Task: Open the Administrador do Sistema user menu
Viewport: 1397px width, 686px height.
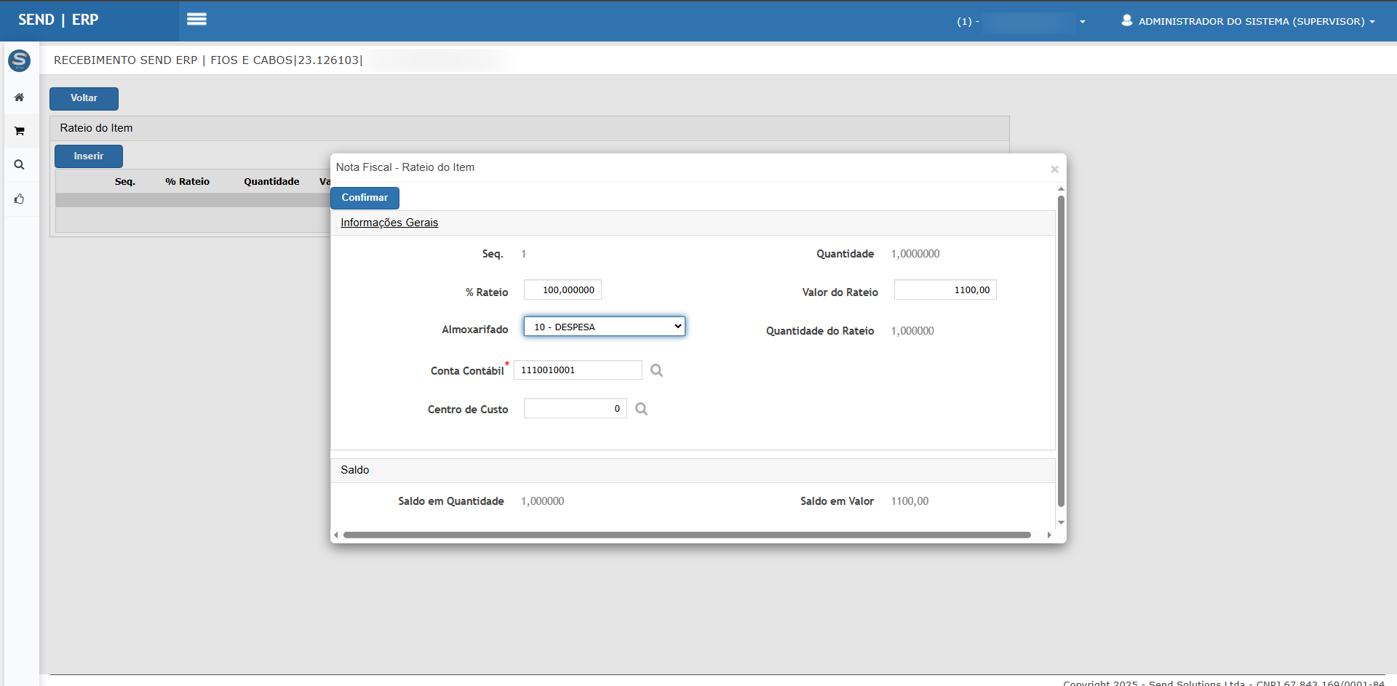Action: point(1249,21)
